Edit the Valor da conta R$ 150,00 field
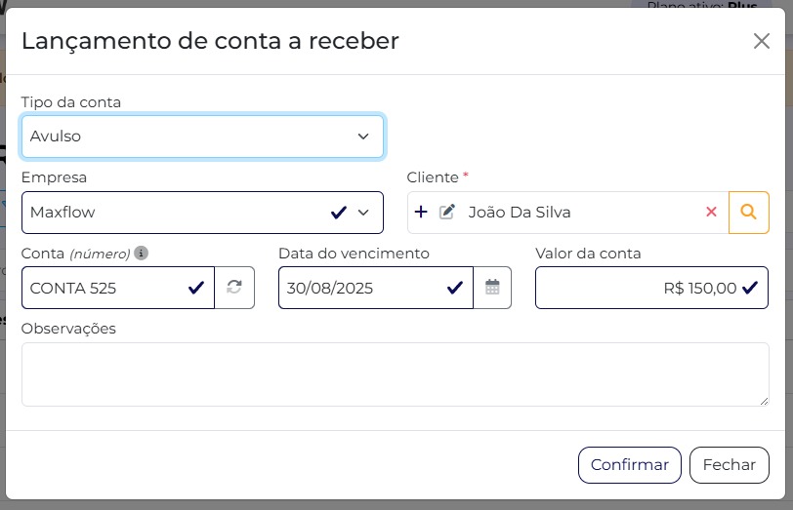The image size is (793, 510). 652,288
